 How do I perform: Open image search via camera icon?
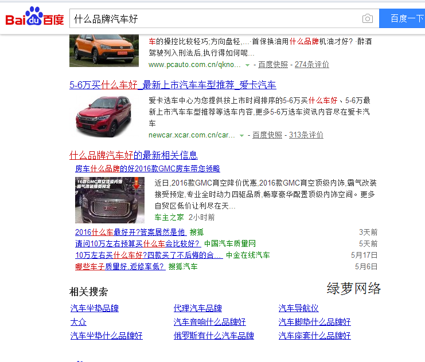(x=367, y=18)
